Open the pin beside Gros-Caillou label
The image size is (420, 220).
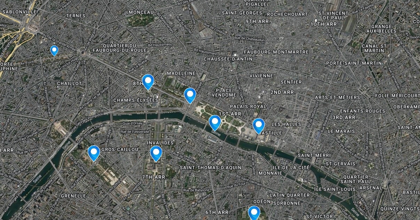point(93,153)
